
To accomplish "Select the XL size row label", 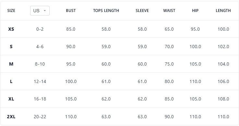I will pyautogui.click(x=11, y=99).
